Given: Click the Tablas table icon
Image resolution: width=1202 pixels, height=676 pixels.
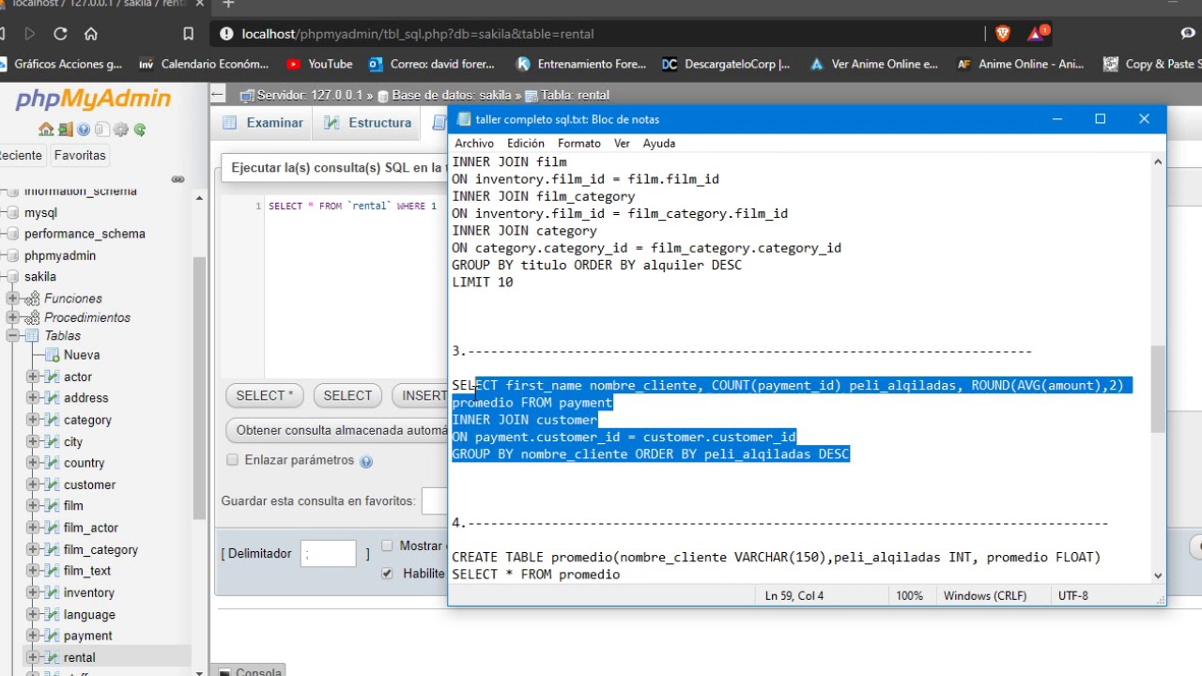Looking at the screenshot, I should 32,335.
